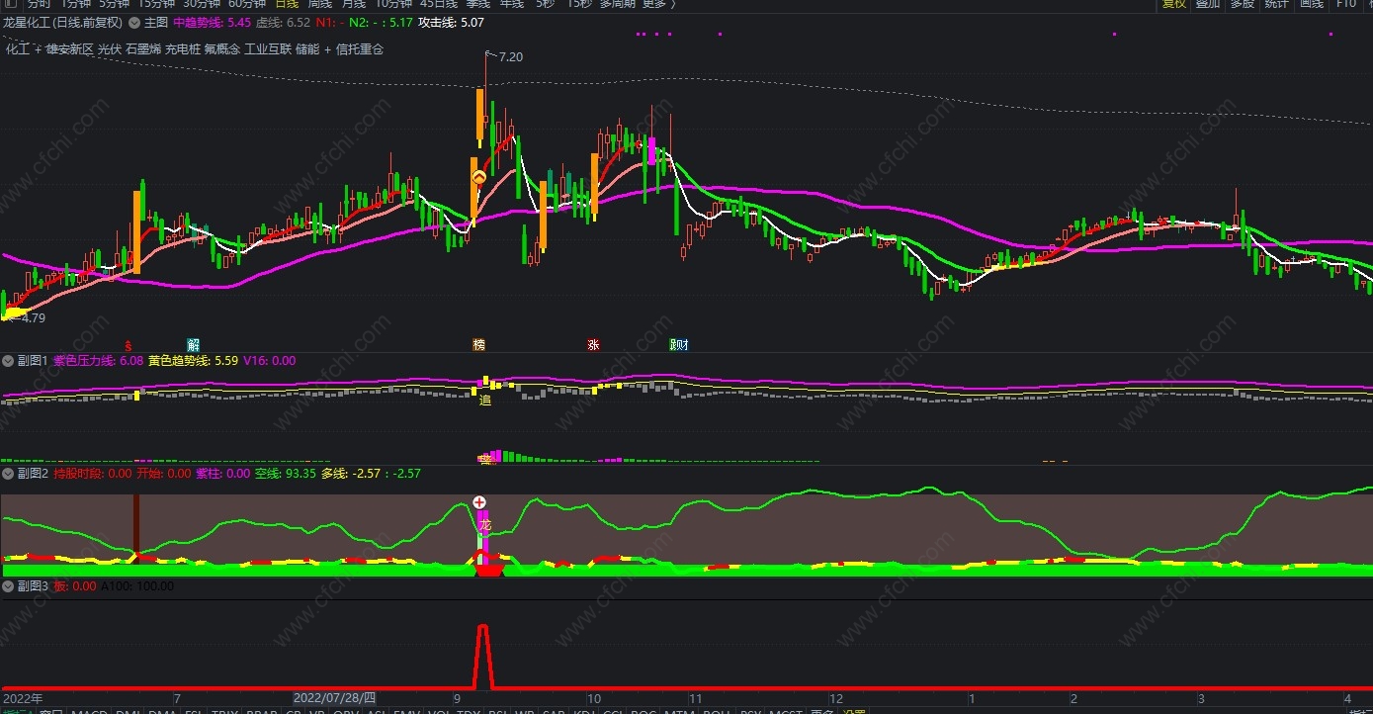
Task: Click the 榜 marker below the chart
Action: coord(479,345)
